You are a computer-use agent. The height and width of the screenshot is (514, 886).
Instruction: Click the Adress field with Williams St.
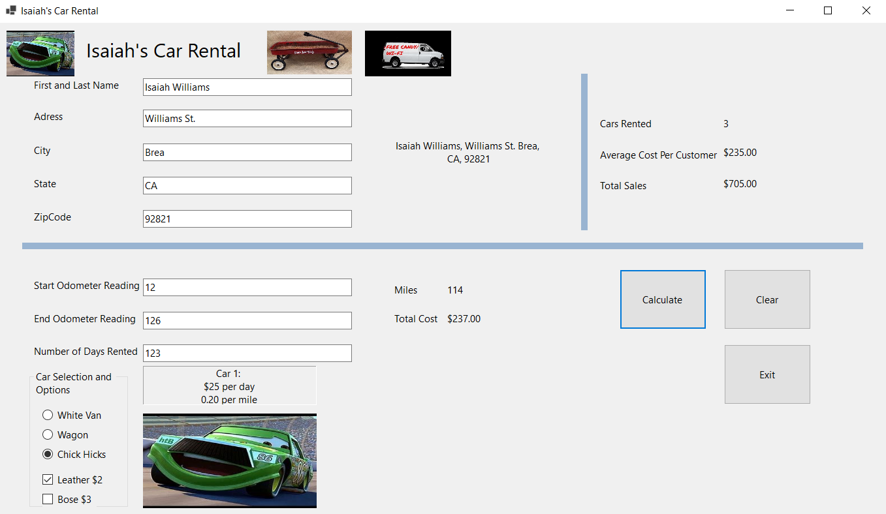247,118
